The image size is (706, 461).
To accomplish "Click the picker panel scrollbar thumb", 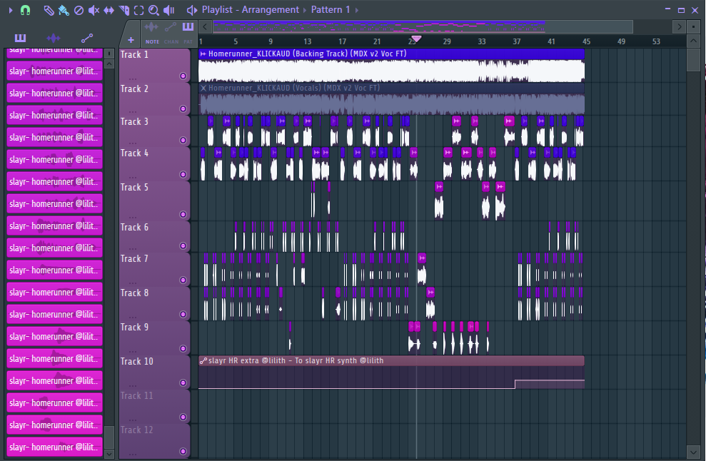I will pyautogui.click(x=109, y=437).
